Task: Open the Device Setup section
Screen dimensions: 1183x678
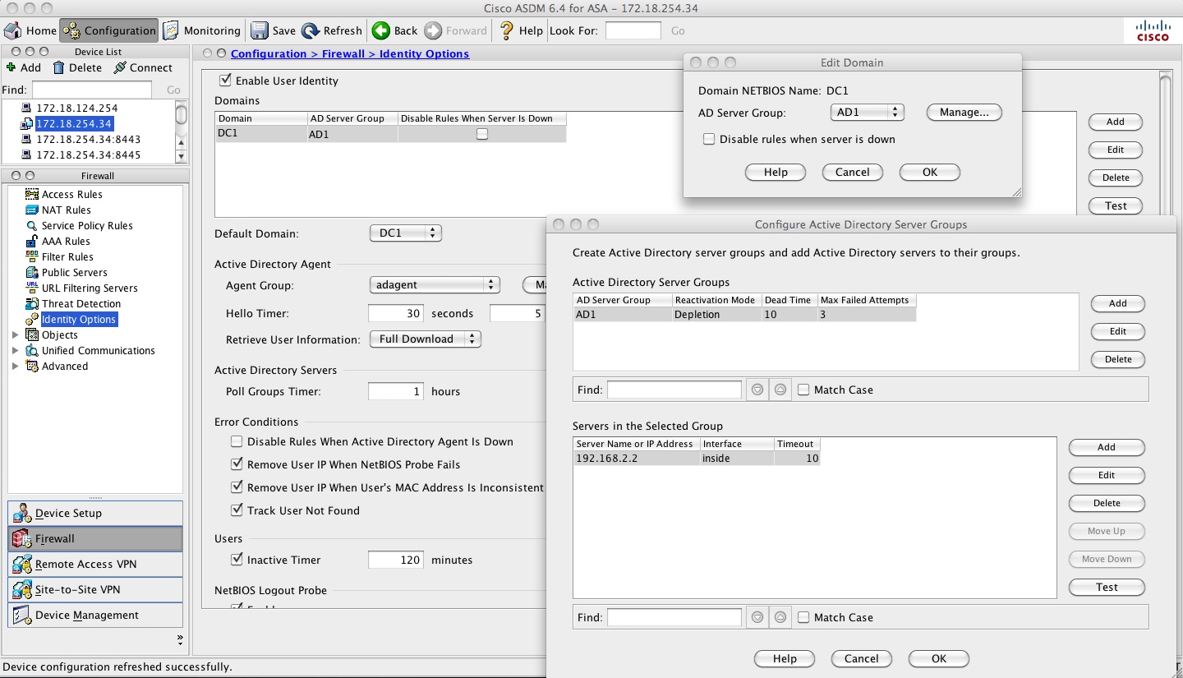Action: click(95, 514)
